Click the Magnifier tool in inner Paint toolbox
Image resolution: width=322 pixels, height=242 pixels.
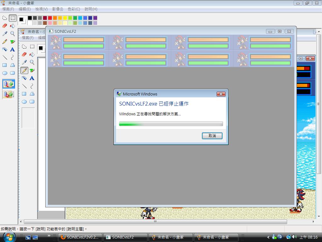32,62
